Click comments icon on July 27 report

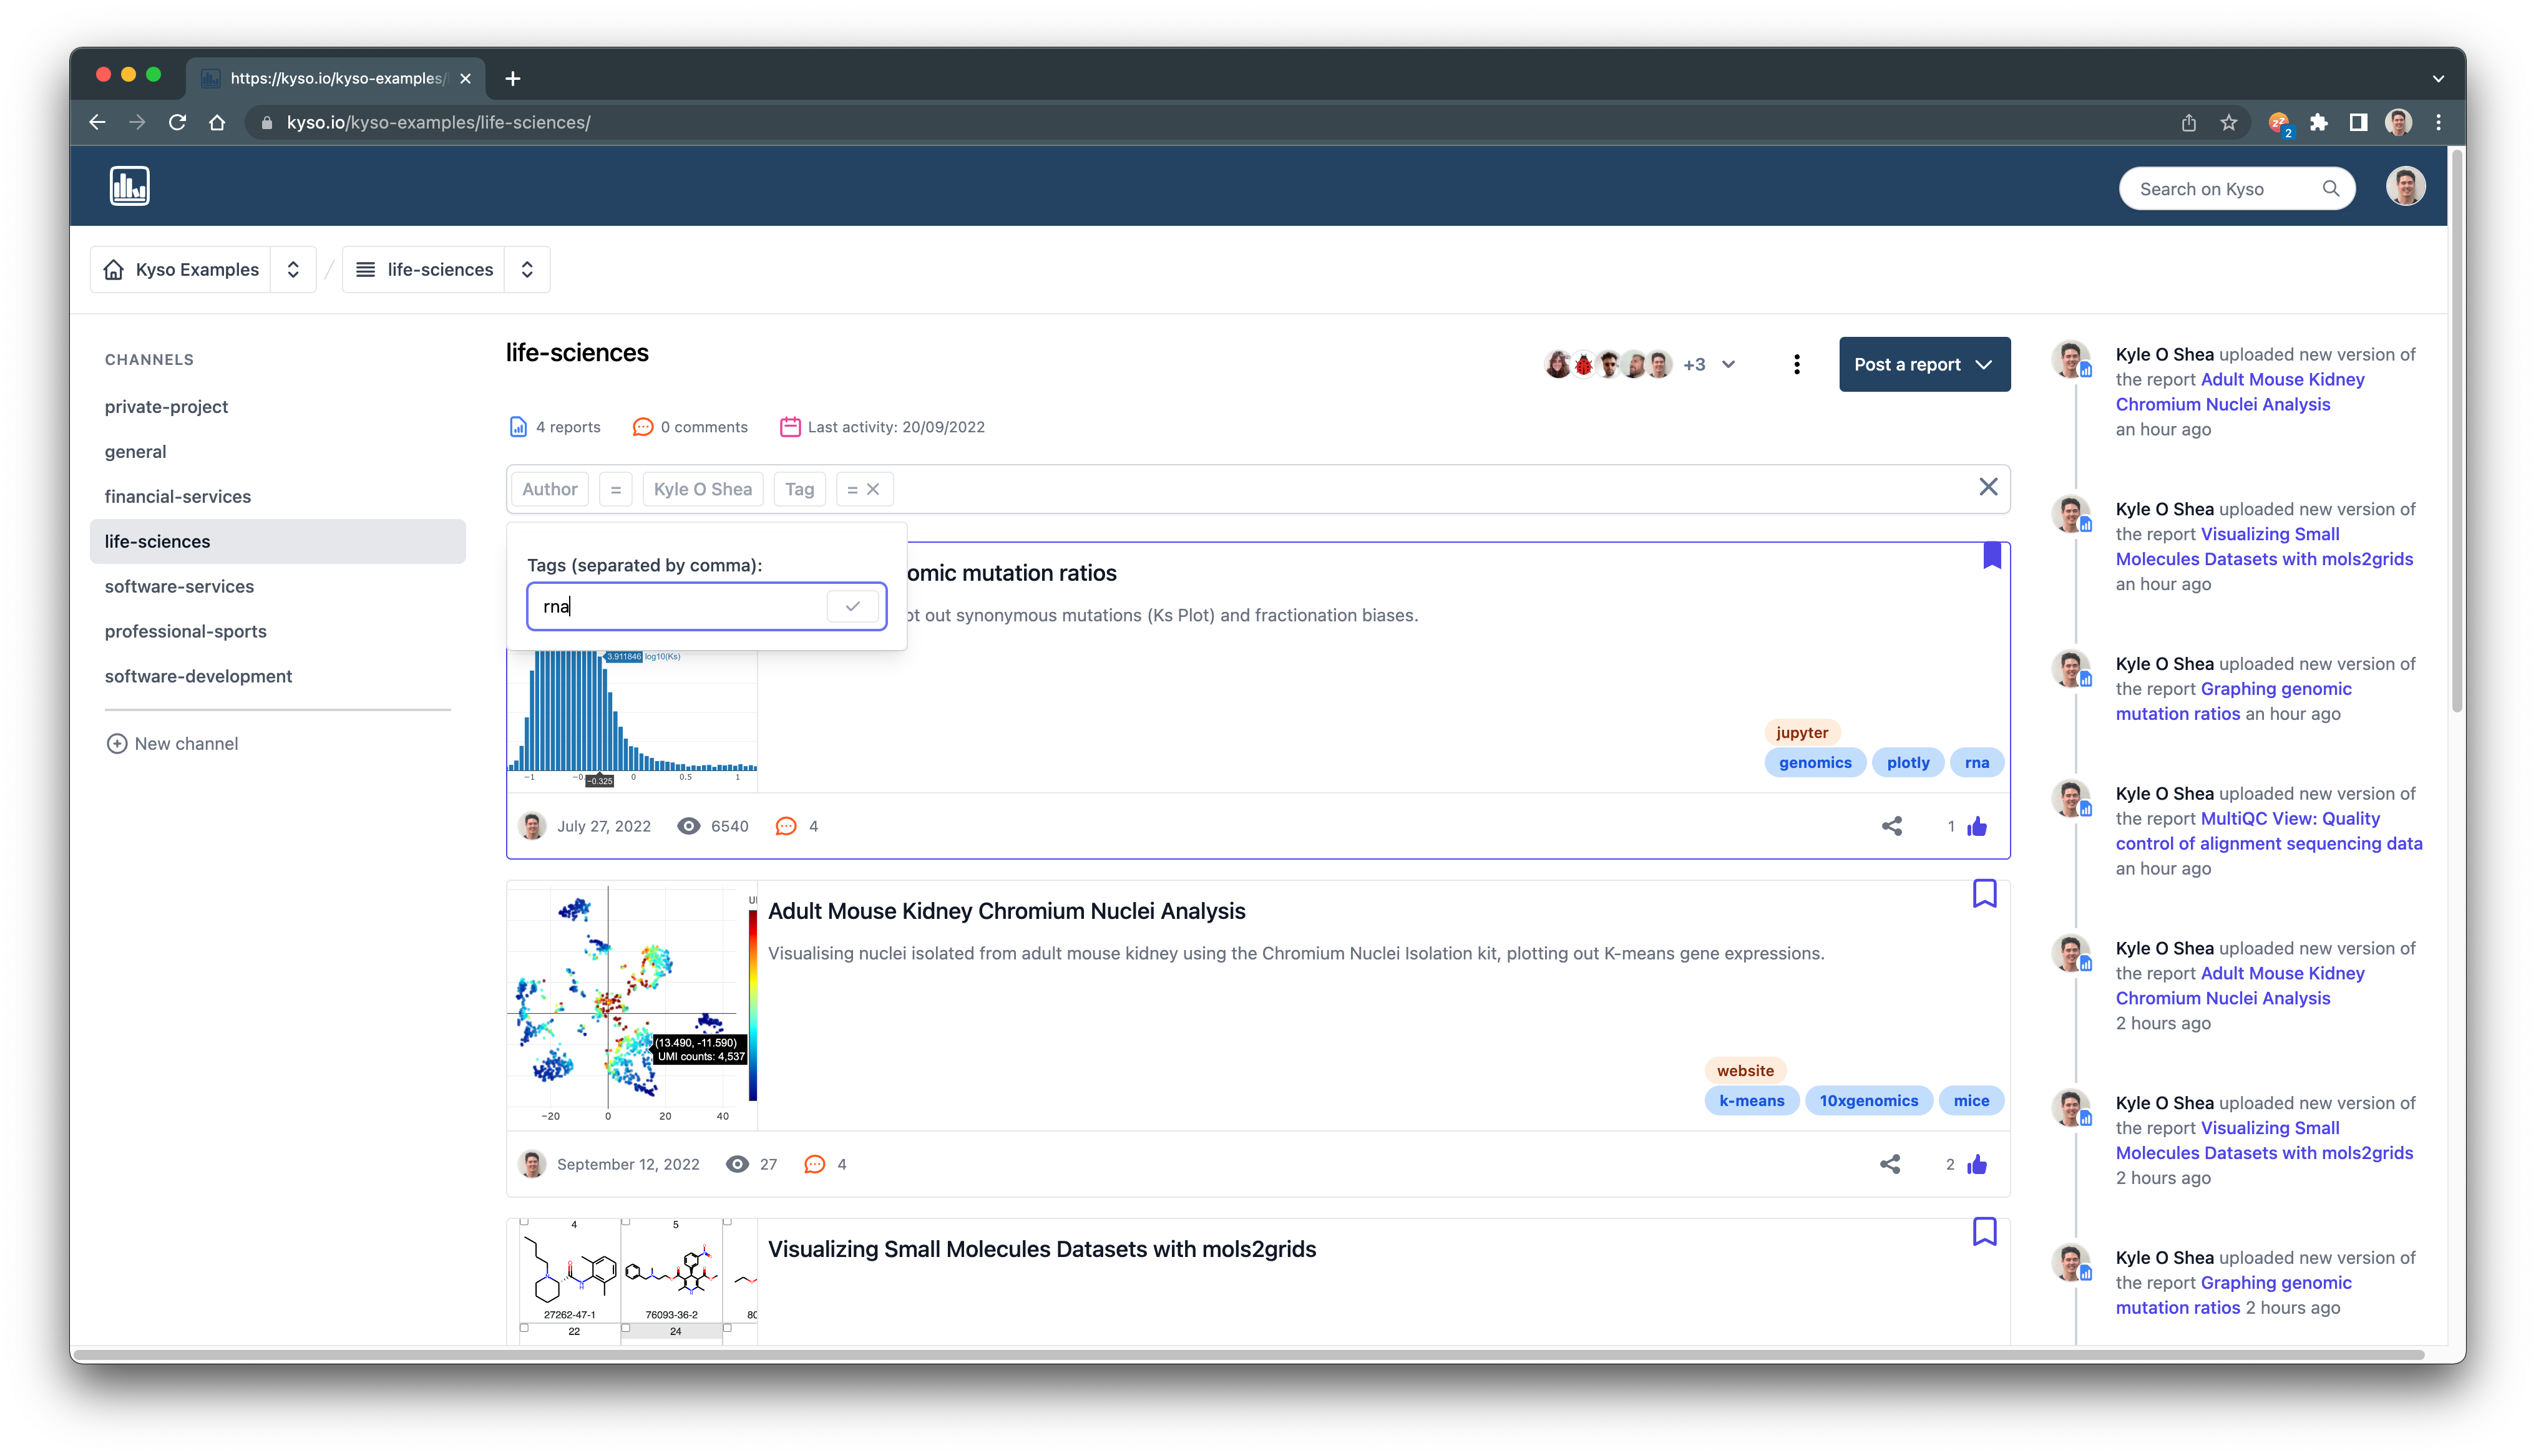786,826
